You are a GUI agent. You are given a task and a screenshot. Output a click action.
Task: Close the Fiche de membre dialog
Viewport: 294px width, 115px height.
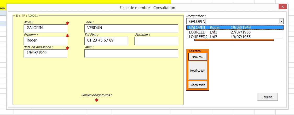[x=283, y=6]
